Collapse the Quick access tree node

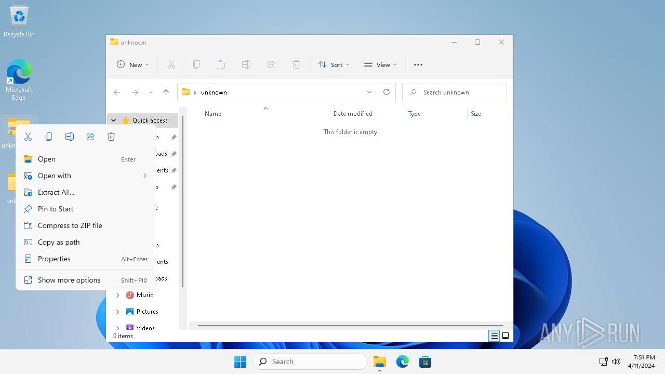pos(114,121)
